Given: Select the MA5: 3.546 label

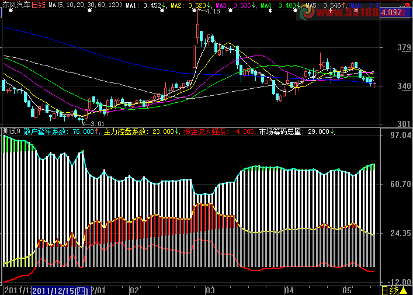Looking at the screenshot, I should click(x=326, y=5).
